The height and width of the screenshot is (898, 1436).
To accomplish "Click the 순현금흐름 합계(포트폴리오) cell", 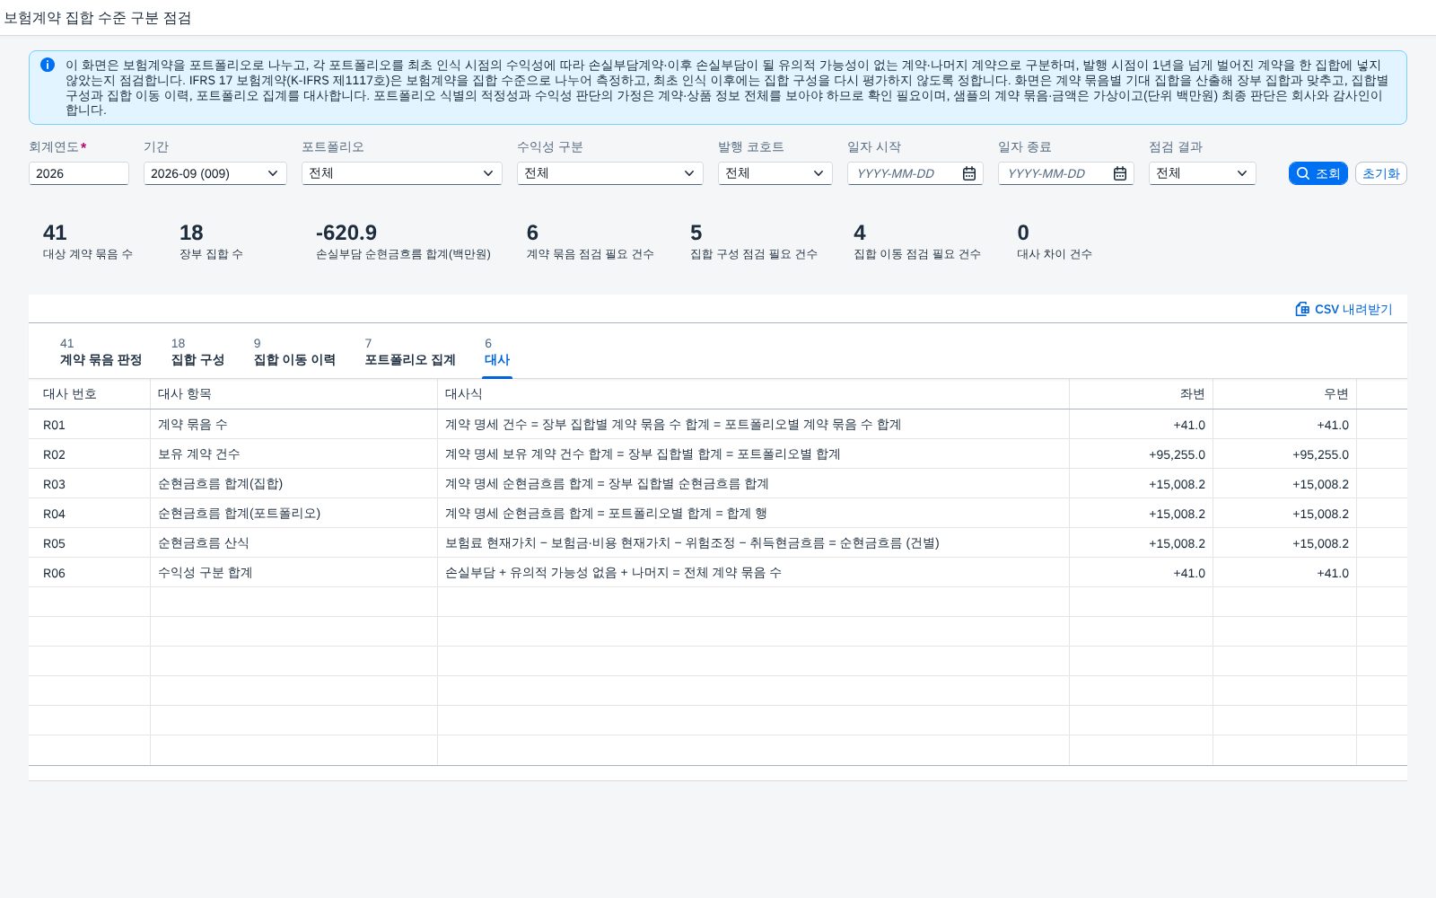I will [294, 514].
